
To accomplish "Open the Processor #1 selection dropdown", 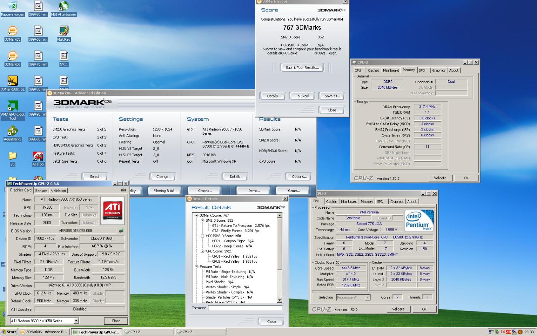I will coord(368,297).
